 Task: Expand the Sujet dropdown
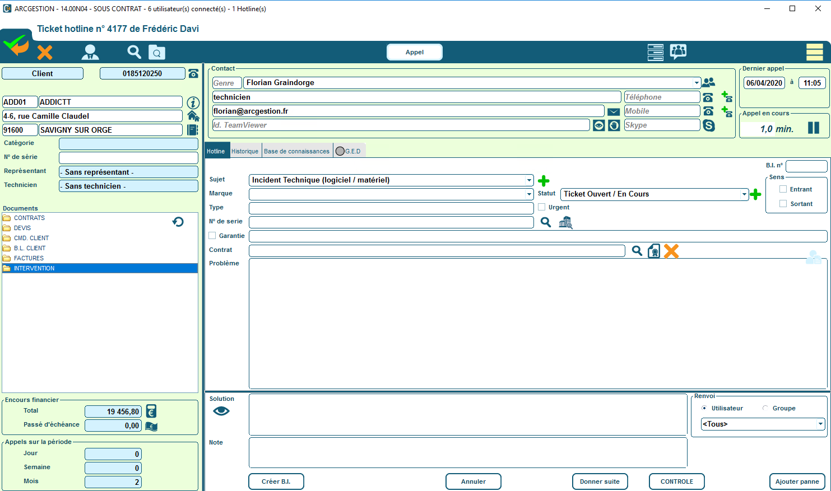[x=529, y=180]
